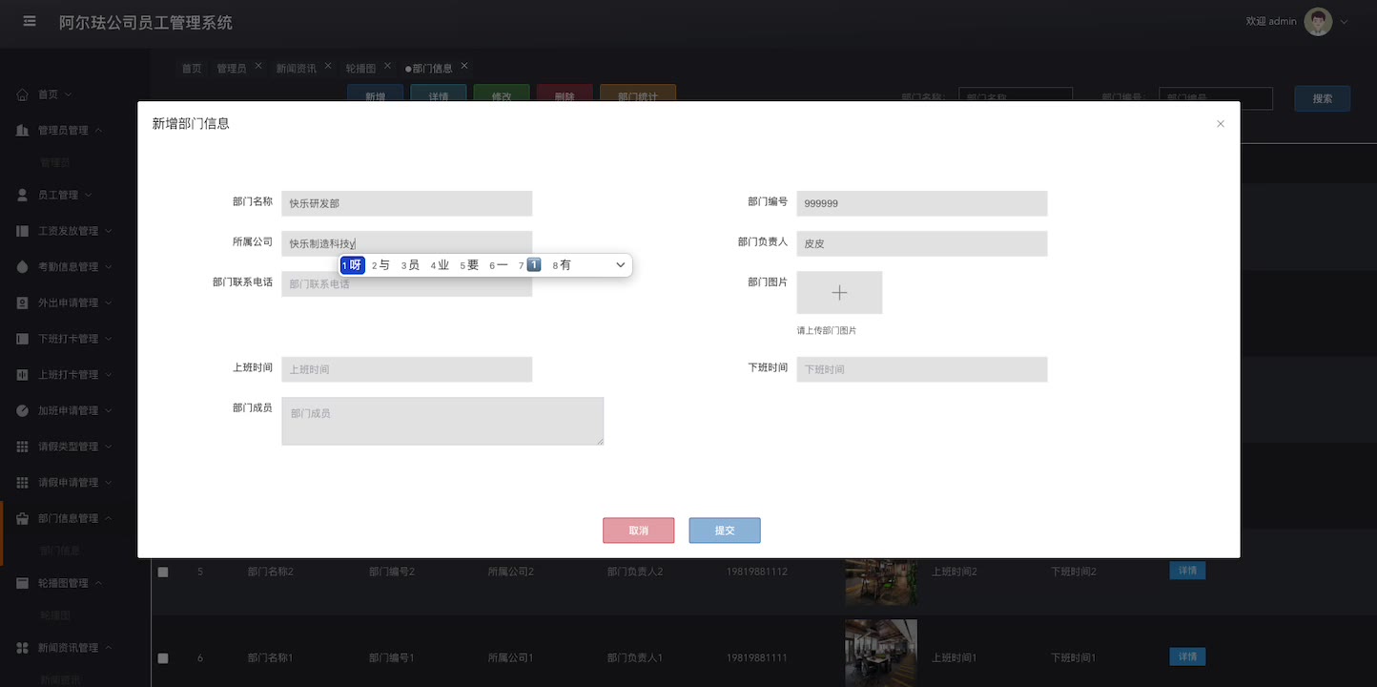Click the 搜索 button behind the dialog
Screen dimensions: 1377x687
(1323, 98)
